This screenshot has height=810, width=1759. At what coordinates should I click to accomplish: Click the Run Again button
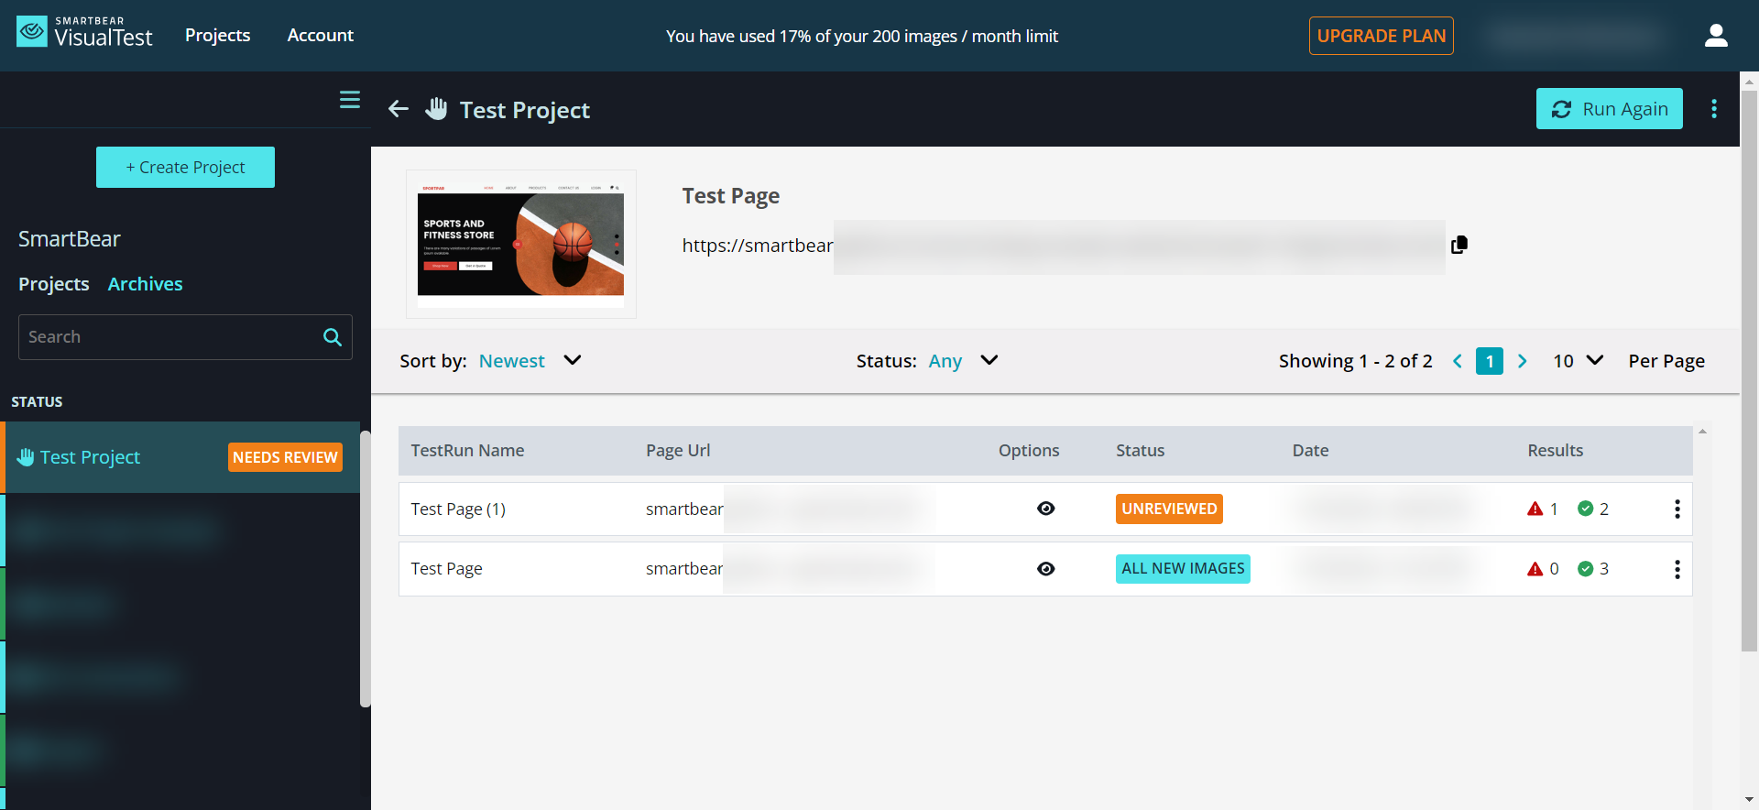[1609, 109]
